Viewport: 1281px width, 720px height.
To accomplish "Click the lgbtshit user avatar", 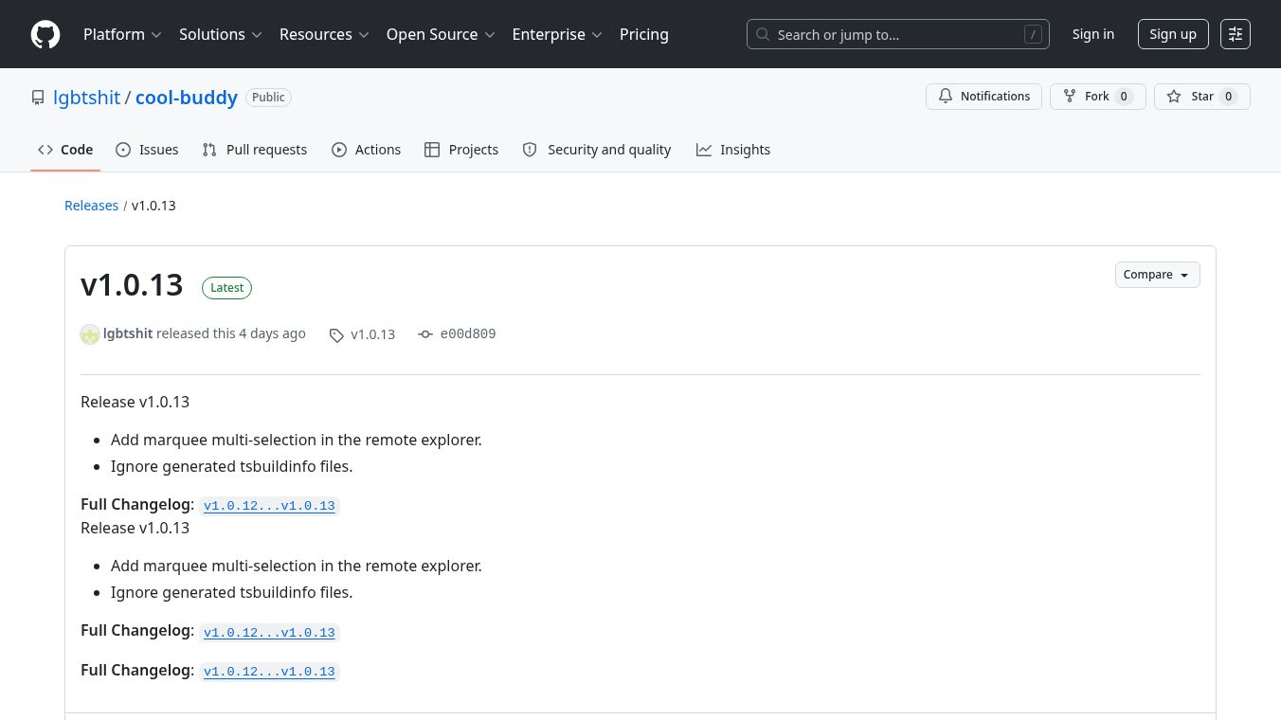I will click(90, 334).
